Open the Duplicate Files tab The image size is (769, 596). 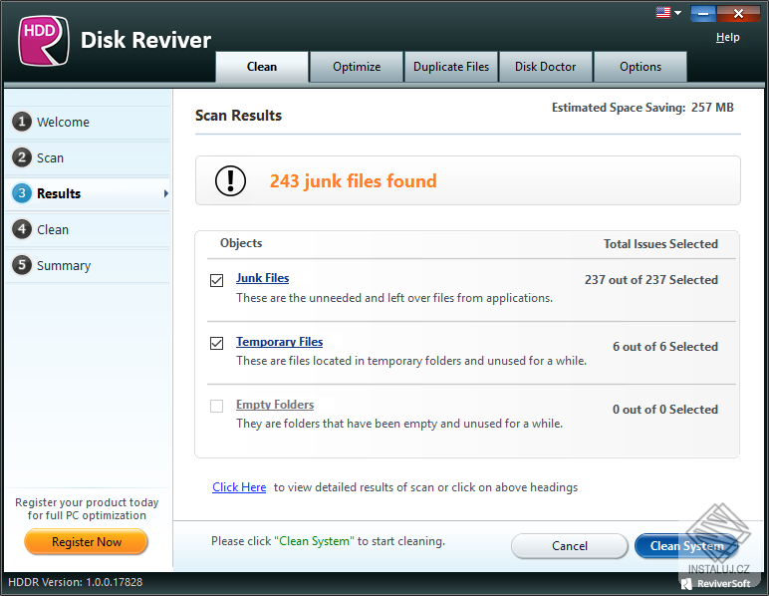click(451, 67)
